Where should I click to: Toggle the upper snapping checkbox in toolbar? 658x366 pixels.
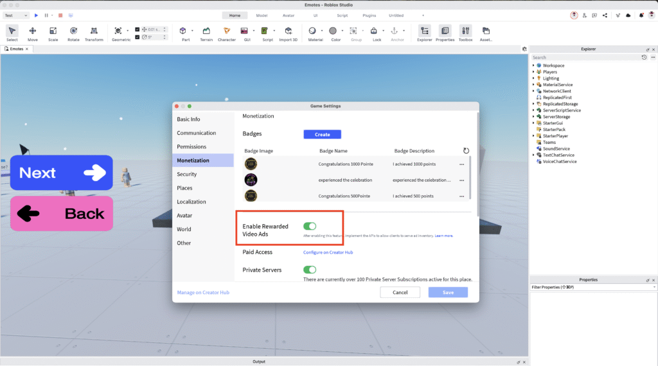coord(138,29)
